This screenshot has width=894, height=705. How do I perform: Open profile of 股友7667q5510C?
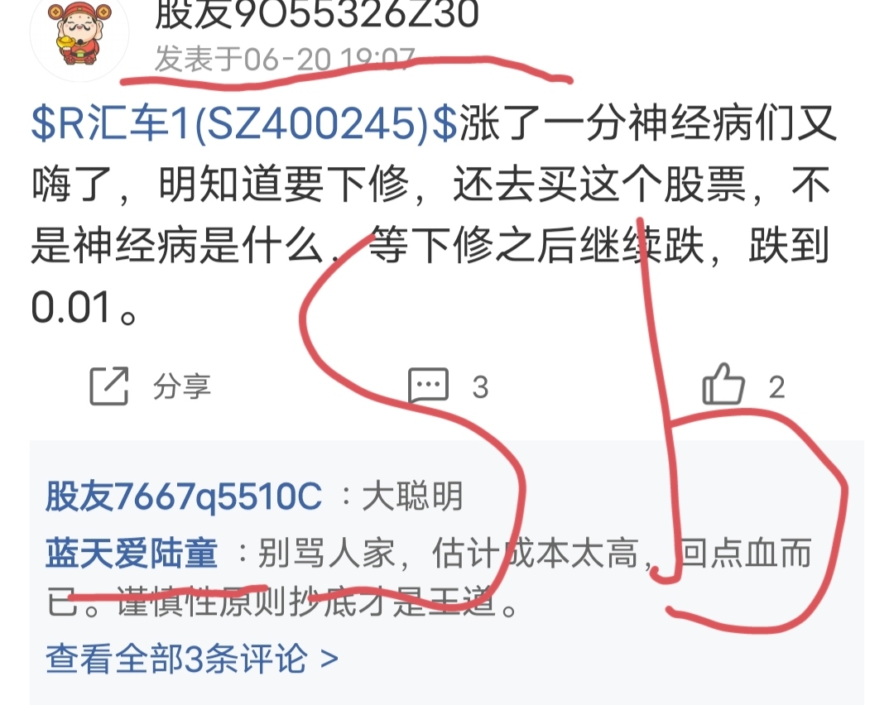184,496
